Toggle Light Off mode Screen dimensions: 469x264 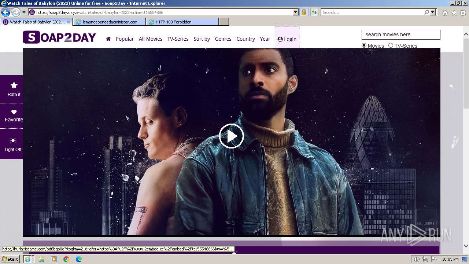click(x=13, y=143)
